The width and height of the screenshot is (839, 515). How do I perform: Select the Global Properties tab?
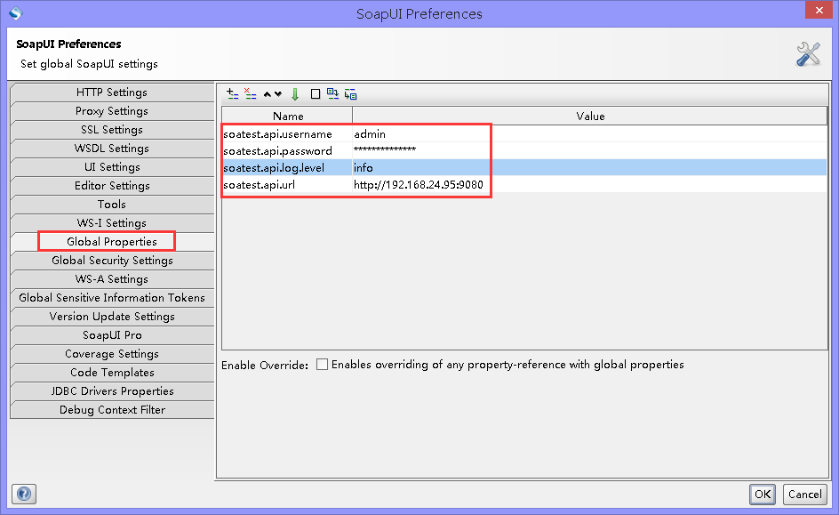pyautogui.click(x=112, y=242)
